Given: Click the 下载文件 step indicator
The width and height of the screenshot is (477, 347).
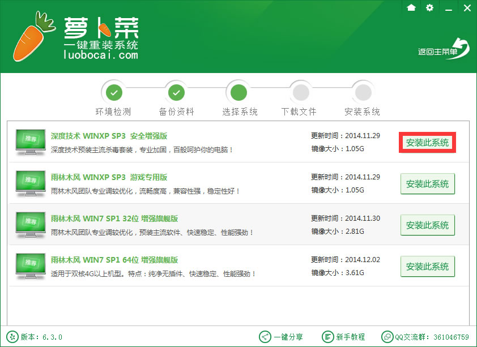Looking at the screenshot, I should tap(300, 91).
